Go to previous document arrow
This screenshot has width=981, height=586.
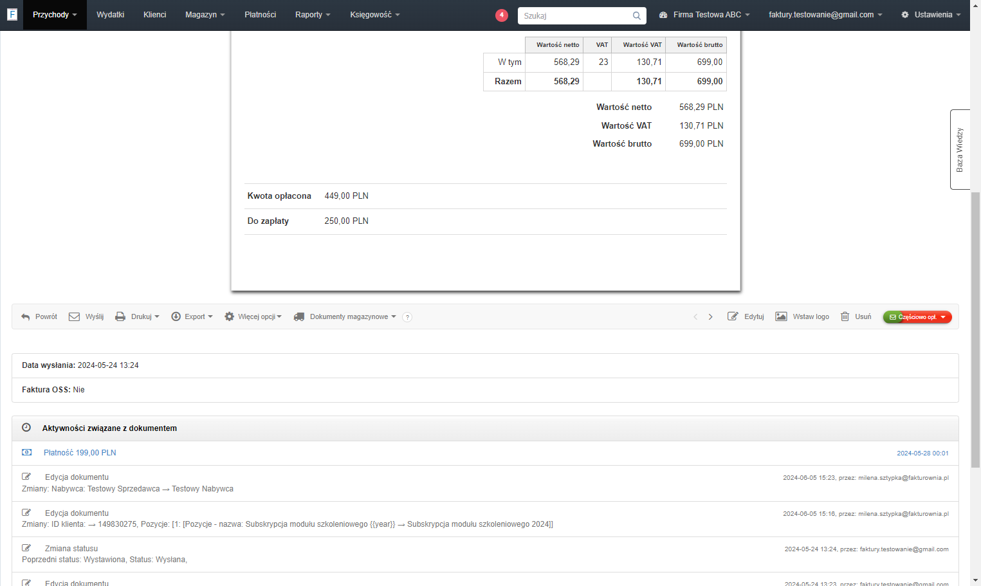click(x=695, y=316)
